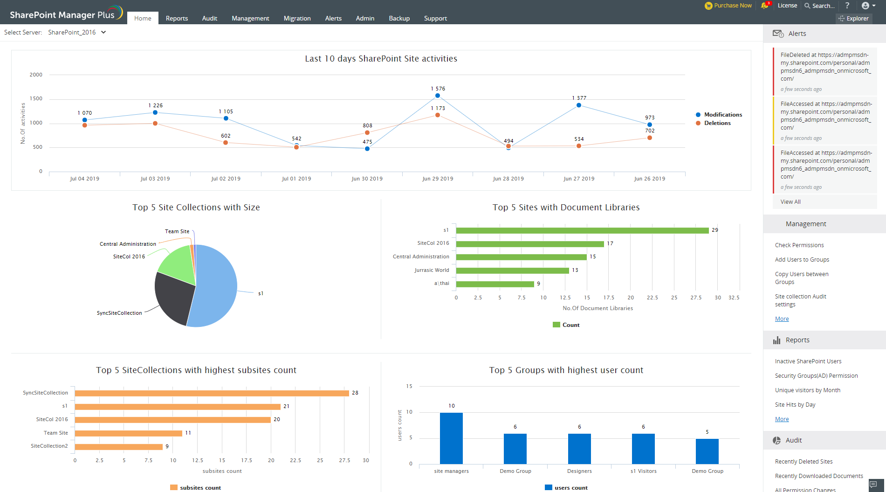Click the s1 Visitors bar with 6 users

(x=643, y=449)
